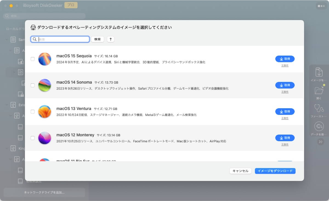Click the First Aid stethoscope icon
The width and height of the screenshot is (329, 201).
point(319,108)
